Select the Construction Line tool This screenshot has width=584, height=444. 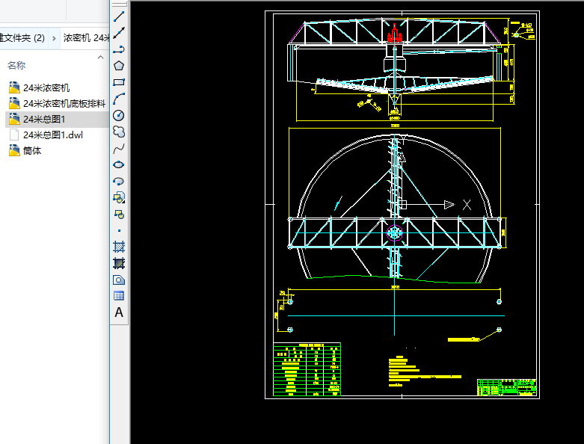pyautogui.click(x=119, y=33)
